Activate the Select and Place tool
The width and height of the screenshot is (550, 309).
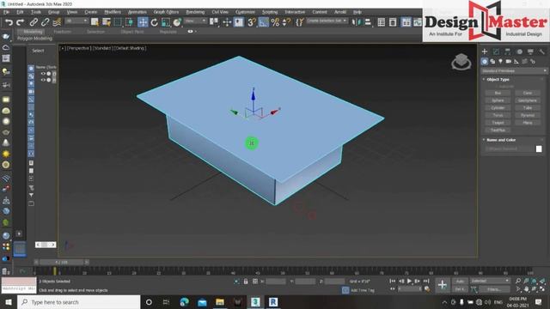point(177,22)
